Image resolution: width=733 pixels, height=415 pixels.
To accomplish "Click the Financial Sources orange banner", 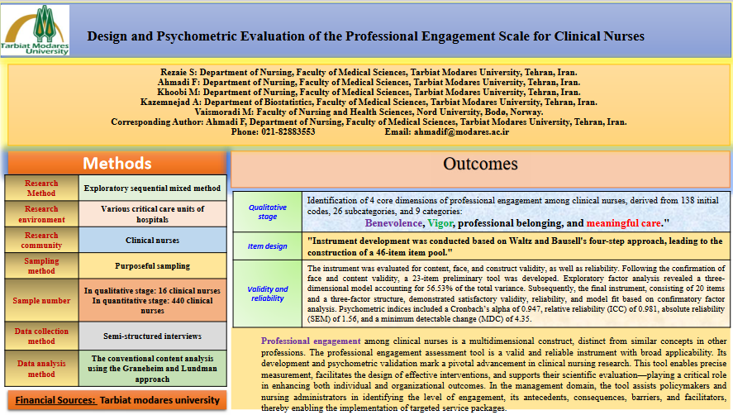I will 117,400.
